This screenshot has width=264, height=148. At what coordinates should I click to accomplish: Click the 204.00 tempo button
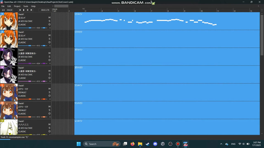click(x=9, y=10)
